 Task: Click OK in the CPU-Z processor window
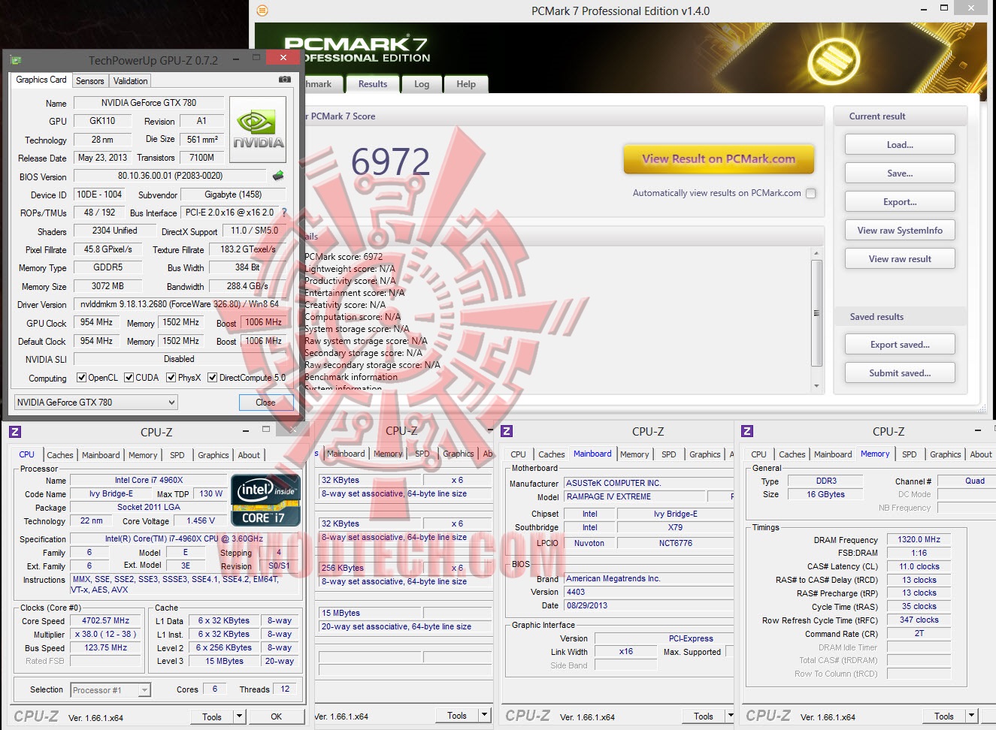click(276, 716)
